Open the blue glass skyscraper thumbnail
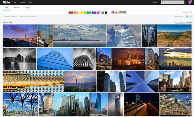The image size is (194, 117). (x=55, y=59)
